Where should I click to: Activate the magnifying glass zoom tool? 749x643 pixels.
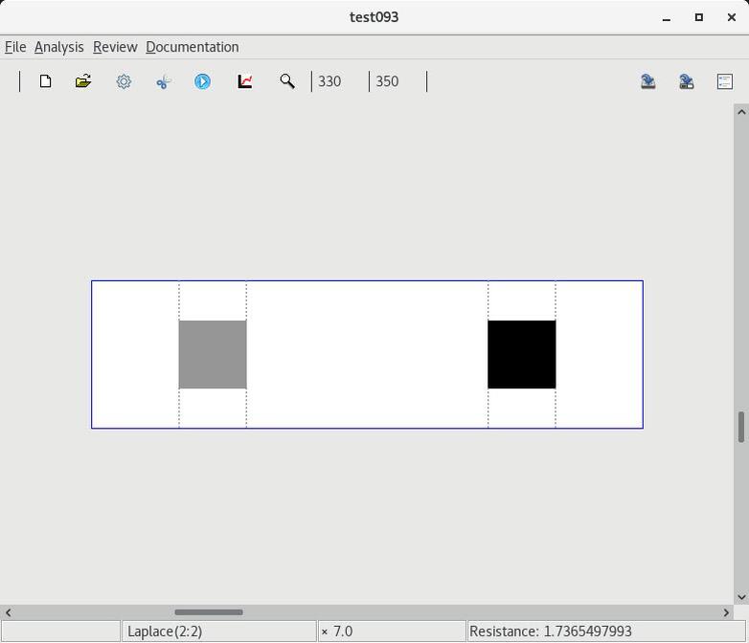pyautogui.click(x=286, y=81)
